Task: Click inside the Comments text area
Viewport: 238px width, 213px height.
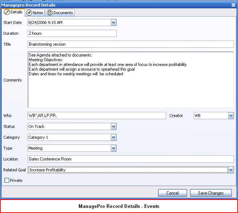Action: pyautogui.click(x=131, y=80)
